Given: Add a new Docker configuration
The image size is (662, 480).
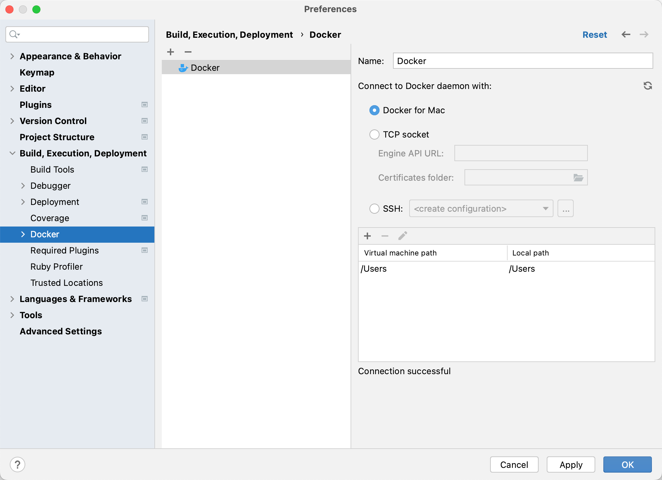Looking at the screenshot, I should click(x=171, y=52).
